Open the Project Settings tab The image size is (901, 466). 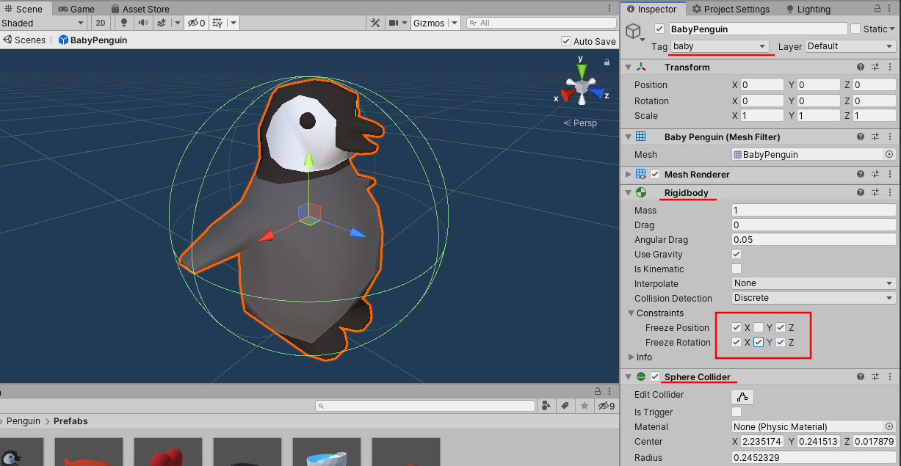tap(730, 9)
